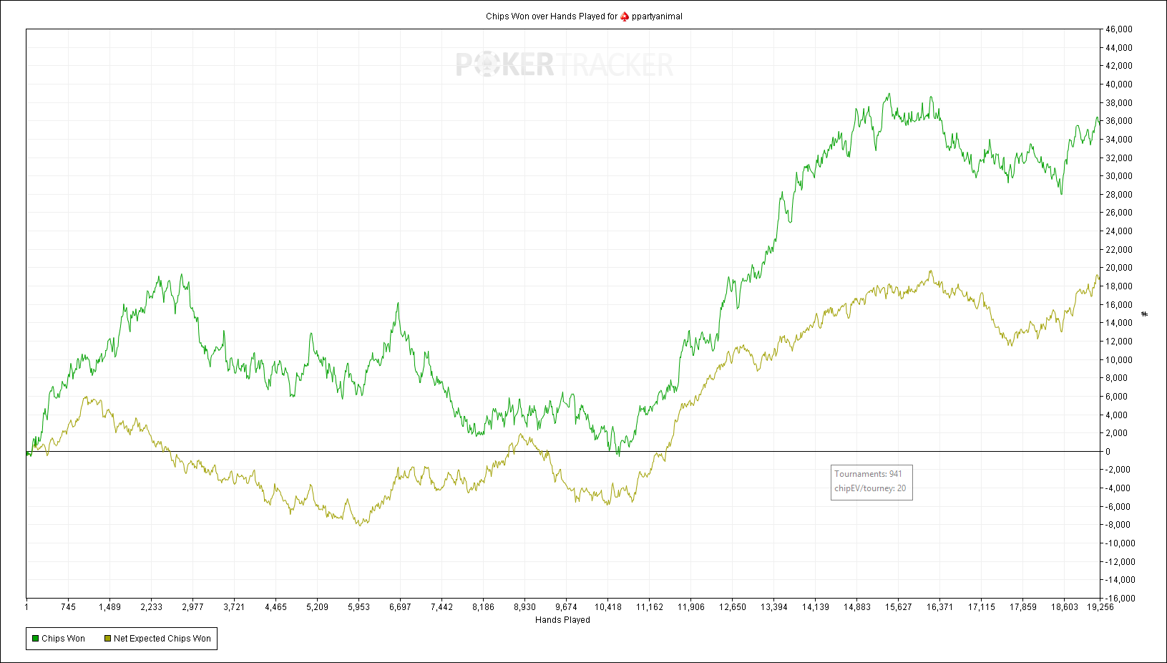Click the 46,000 y-axis label
Viewport: 1167px width, 663px height.
pyautogui.click(x=1119, y=29)
